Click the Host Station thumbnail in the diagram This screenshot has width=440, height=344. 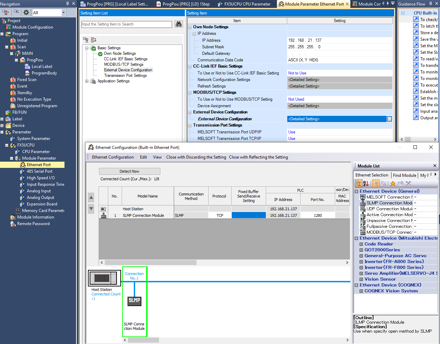tap(104, 278)
